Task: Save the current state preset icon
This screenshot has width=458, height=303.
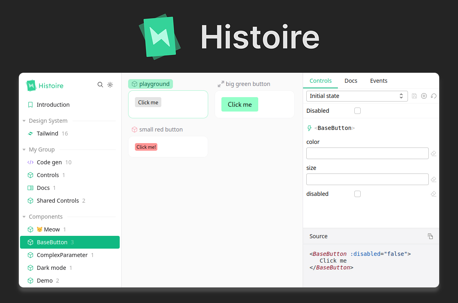Action: [x=414, y=96]
